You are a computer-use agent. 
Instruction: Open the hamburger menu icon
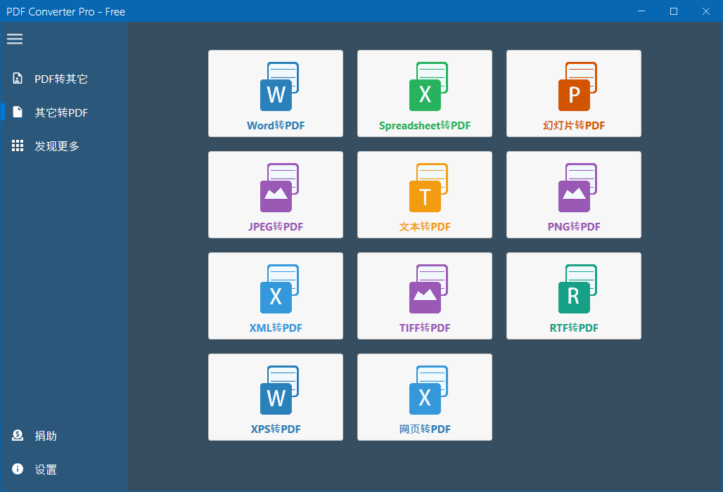(x=15, y=39)
